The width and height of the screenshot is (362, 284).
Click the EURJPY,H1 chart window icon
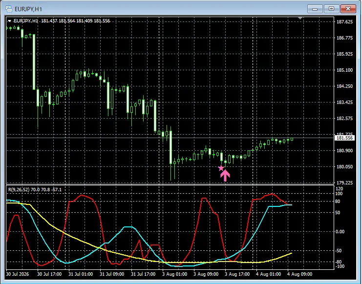[x=9, y=9]
